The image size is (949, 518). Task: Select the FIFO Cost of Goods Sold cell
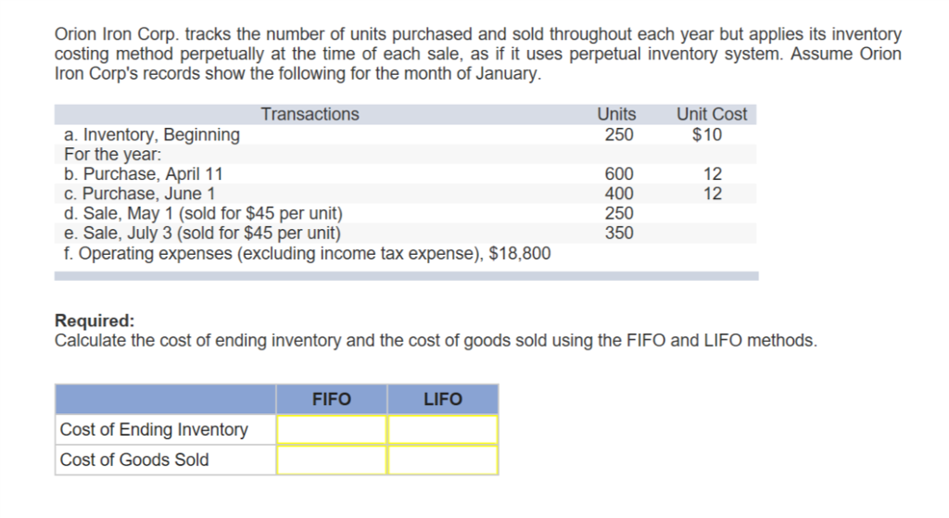(x=331, y=460)
